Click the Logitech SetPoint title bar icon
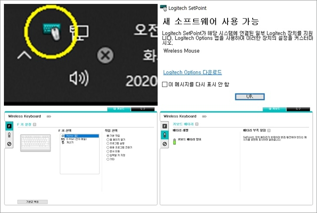Screen dimensions: 317x213 [x=163, y=8]
